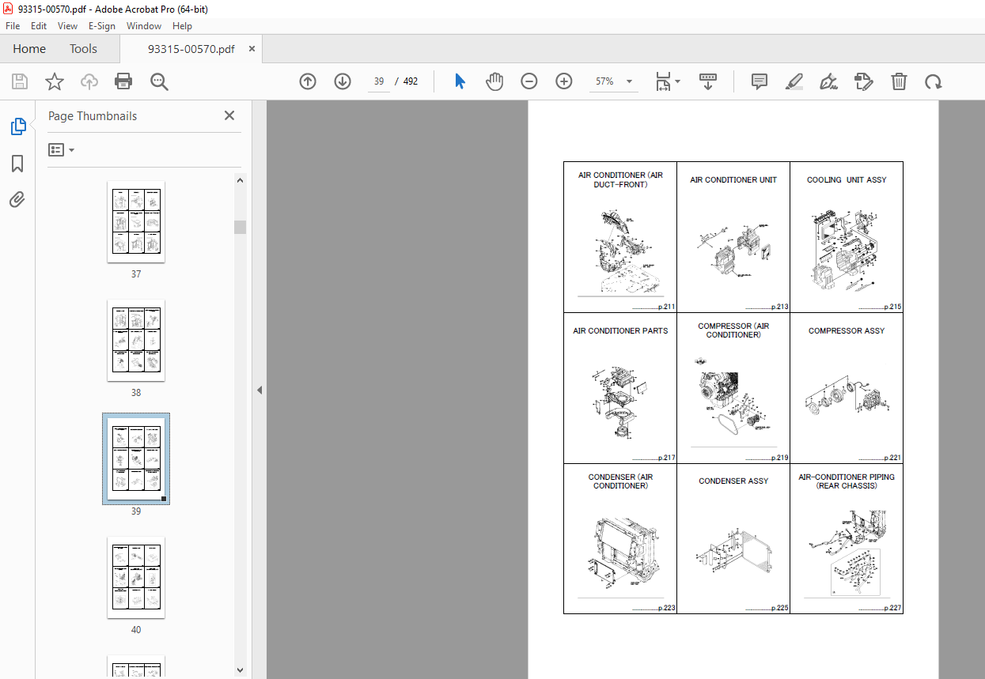Select page 39 thumbnail
The width and height of the screenshot is (985, 679).
(136, 458)
